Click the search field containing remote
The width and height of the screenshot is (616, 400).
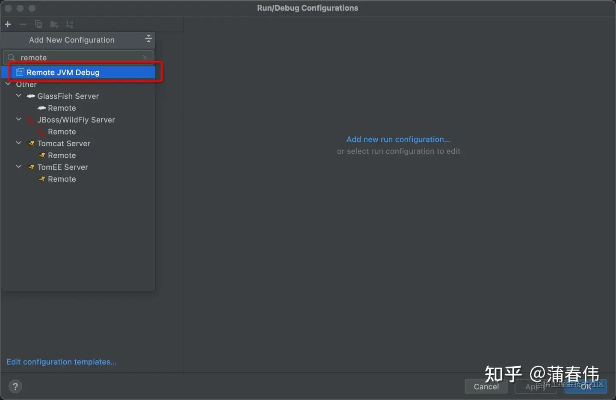pyautogui.click(x=78, y=57)
